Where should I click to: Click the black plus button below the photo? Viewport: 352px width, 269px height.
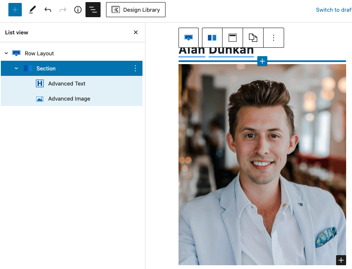pos(341,260)
